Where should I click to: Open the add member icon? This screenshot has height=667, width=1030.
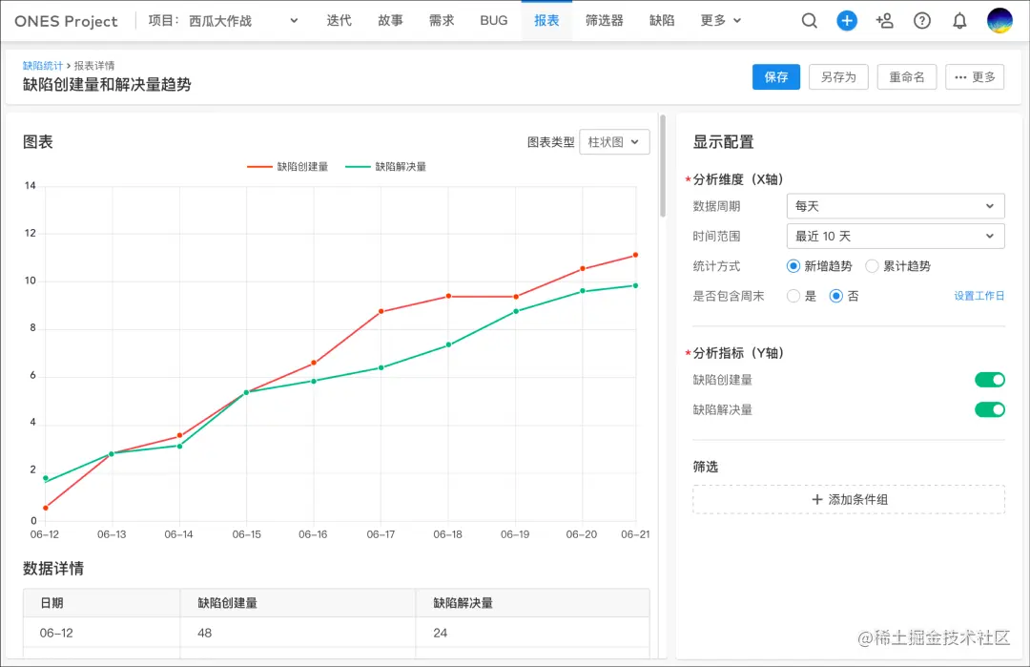[x=884, y=21]
